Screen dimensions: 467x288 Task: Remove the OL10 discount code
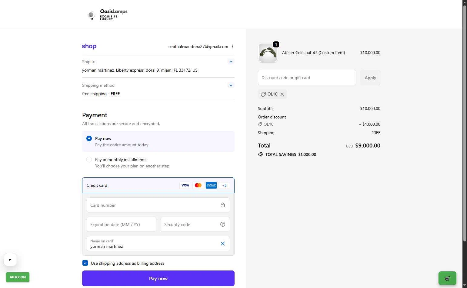pyautogui.click(x=282, y=94)
